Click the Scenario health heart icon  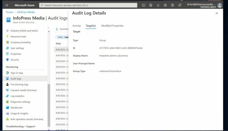coord(7,90)
